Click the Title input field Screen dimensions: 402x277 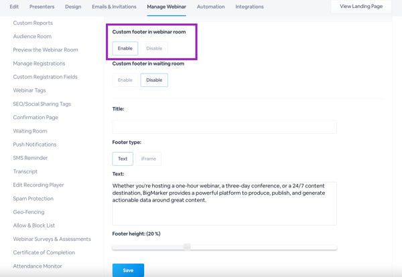pos(224,126)
